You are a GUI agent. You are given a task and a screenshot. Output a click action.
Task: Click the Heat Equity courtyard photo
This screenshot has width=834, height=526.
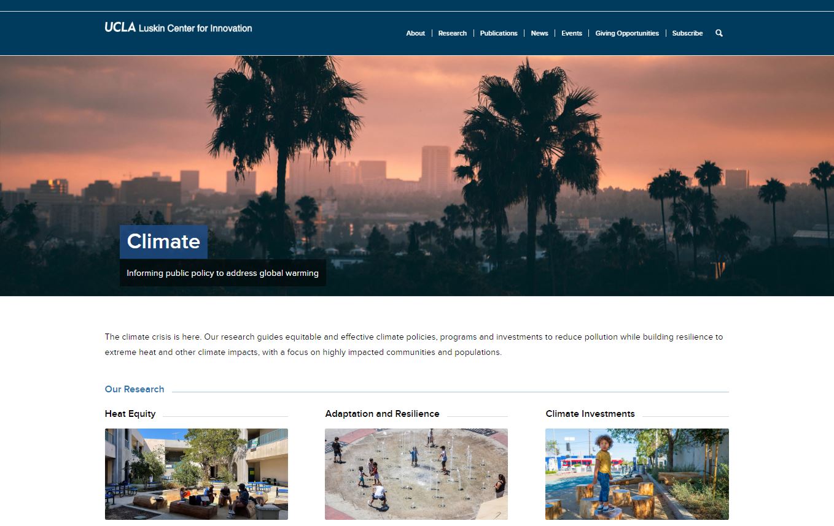[197, 474]
